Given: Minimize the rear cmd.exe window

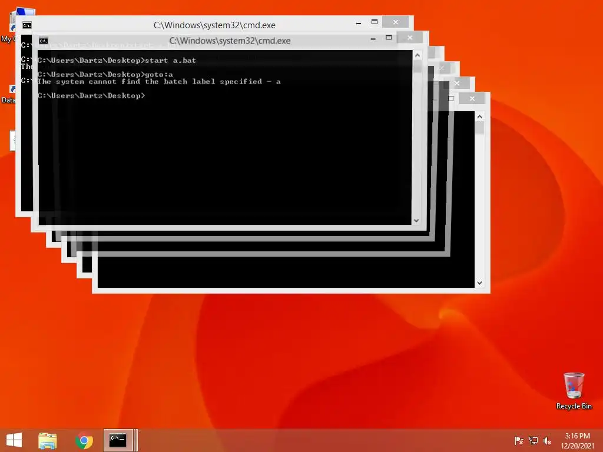Looking at the screenshot, I should [x=359, y=23].
